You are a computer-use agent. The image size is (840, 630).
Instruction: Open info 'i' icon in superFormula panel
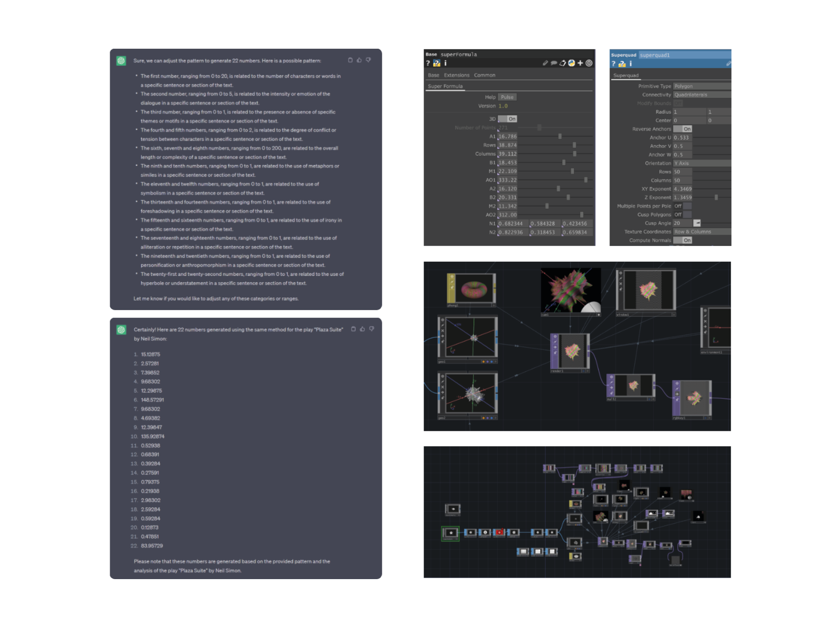[x=445, y=63]
